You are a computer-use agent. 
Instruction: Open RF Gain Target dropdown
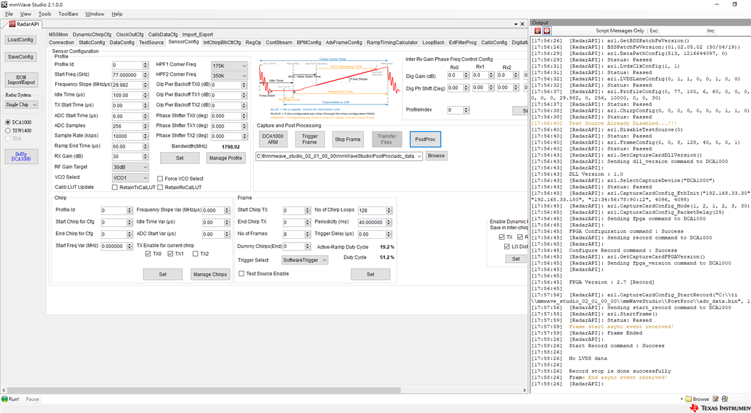point(130,167)
